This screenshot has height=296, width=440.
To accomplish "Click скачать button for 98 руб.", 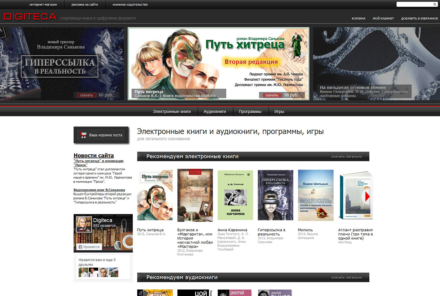I will point(272,95).
